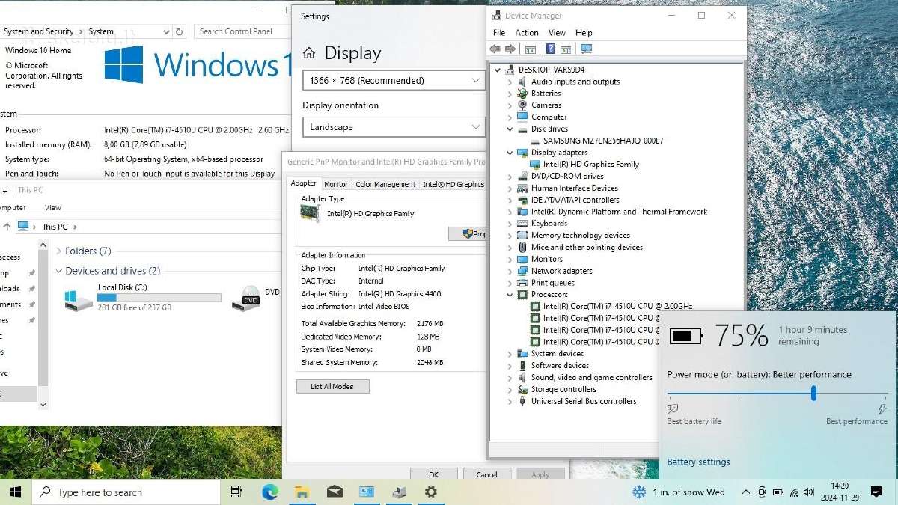Switch to the Monitor tab
The image size is (898, 505).
(336, 184)
